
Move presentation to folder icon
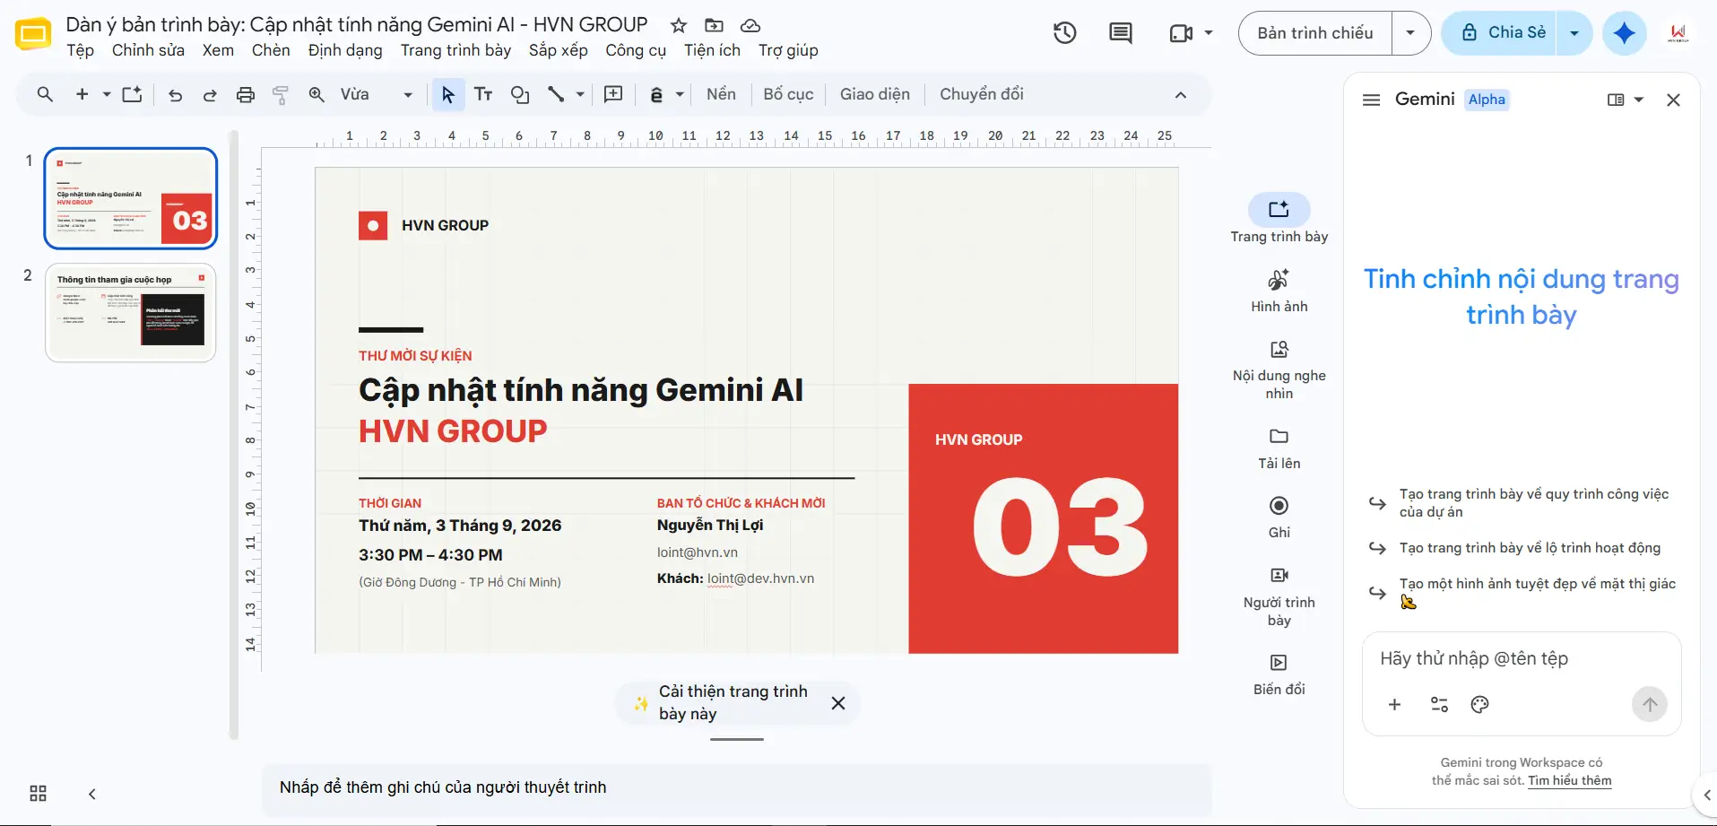715,25
